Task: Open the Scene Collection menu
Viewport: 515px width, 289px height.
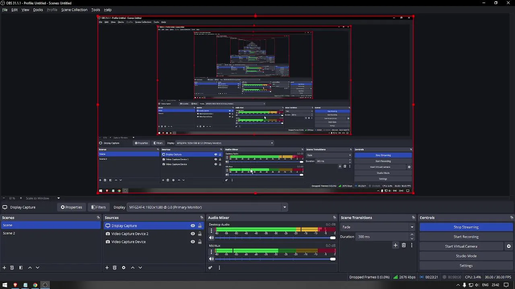Action: click(x=74, y=10)
